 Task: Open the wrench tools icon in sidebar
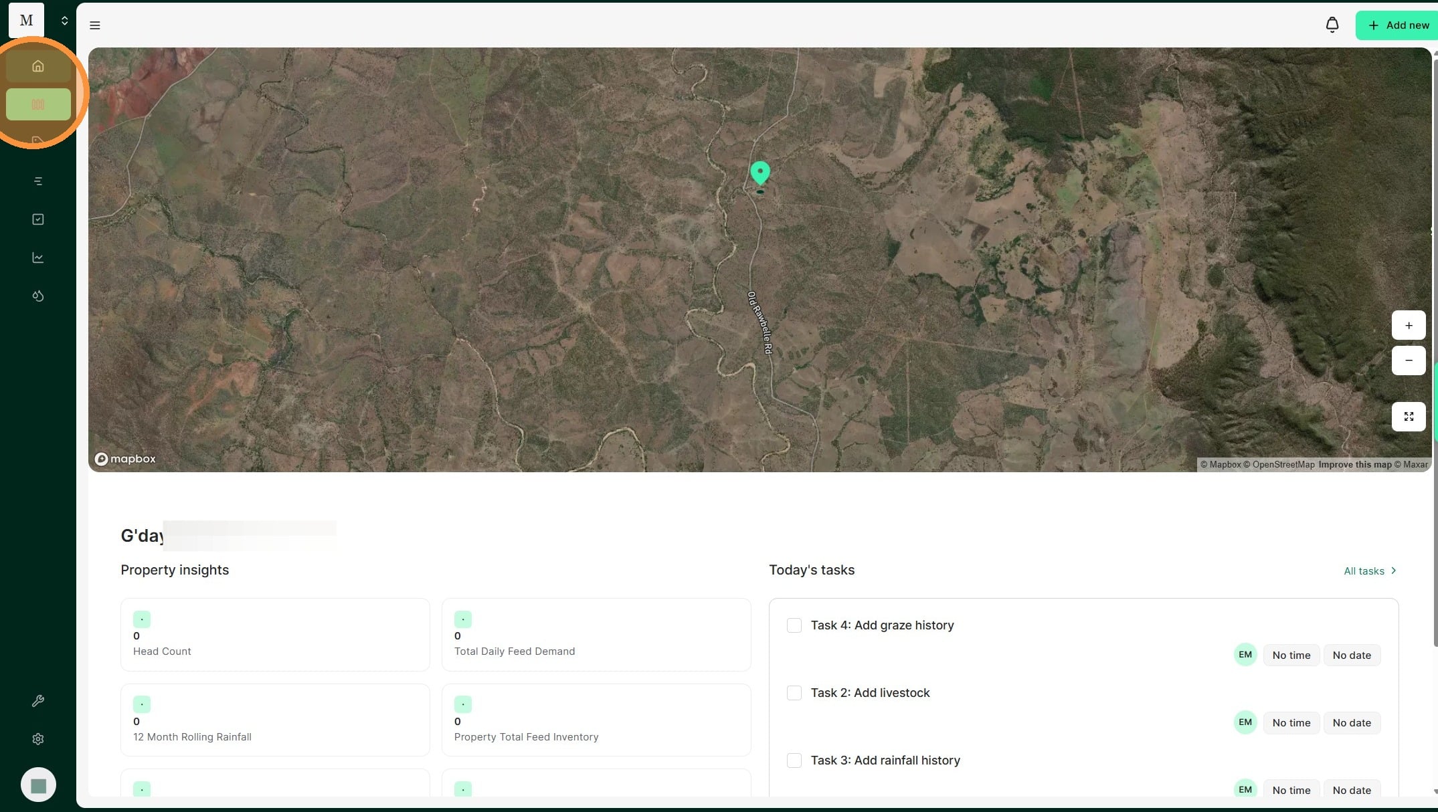38,701
